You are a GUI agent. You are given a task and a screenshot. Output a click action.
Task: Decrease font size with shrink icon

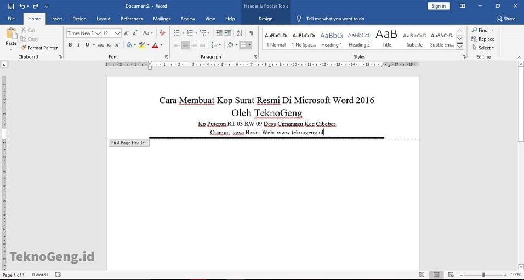(x=135, y=33)
